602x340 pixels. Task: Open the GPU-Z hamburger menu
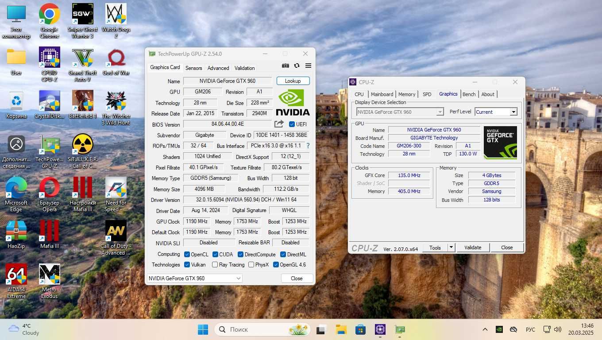point(308,66)
